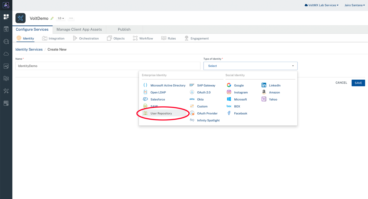368x199 pixels.
Task: Select the Identity sub-tab
Action: (25, 38)
